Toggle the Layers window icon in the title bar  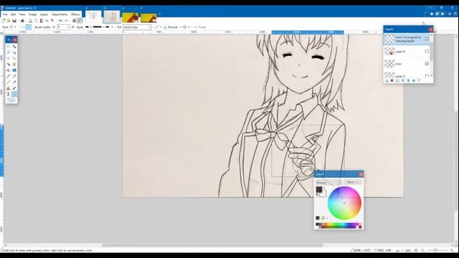pyautogui.click(x=437, y=14)
